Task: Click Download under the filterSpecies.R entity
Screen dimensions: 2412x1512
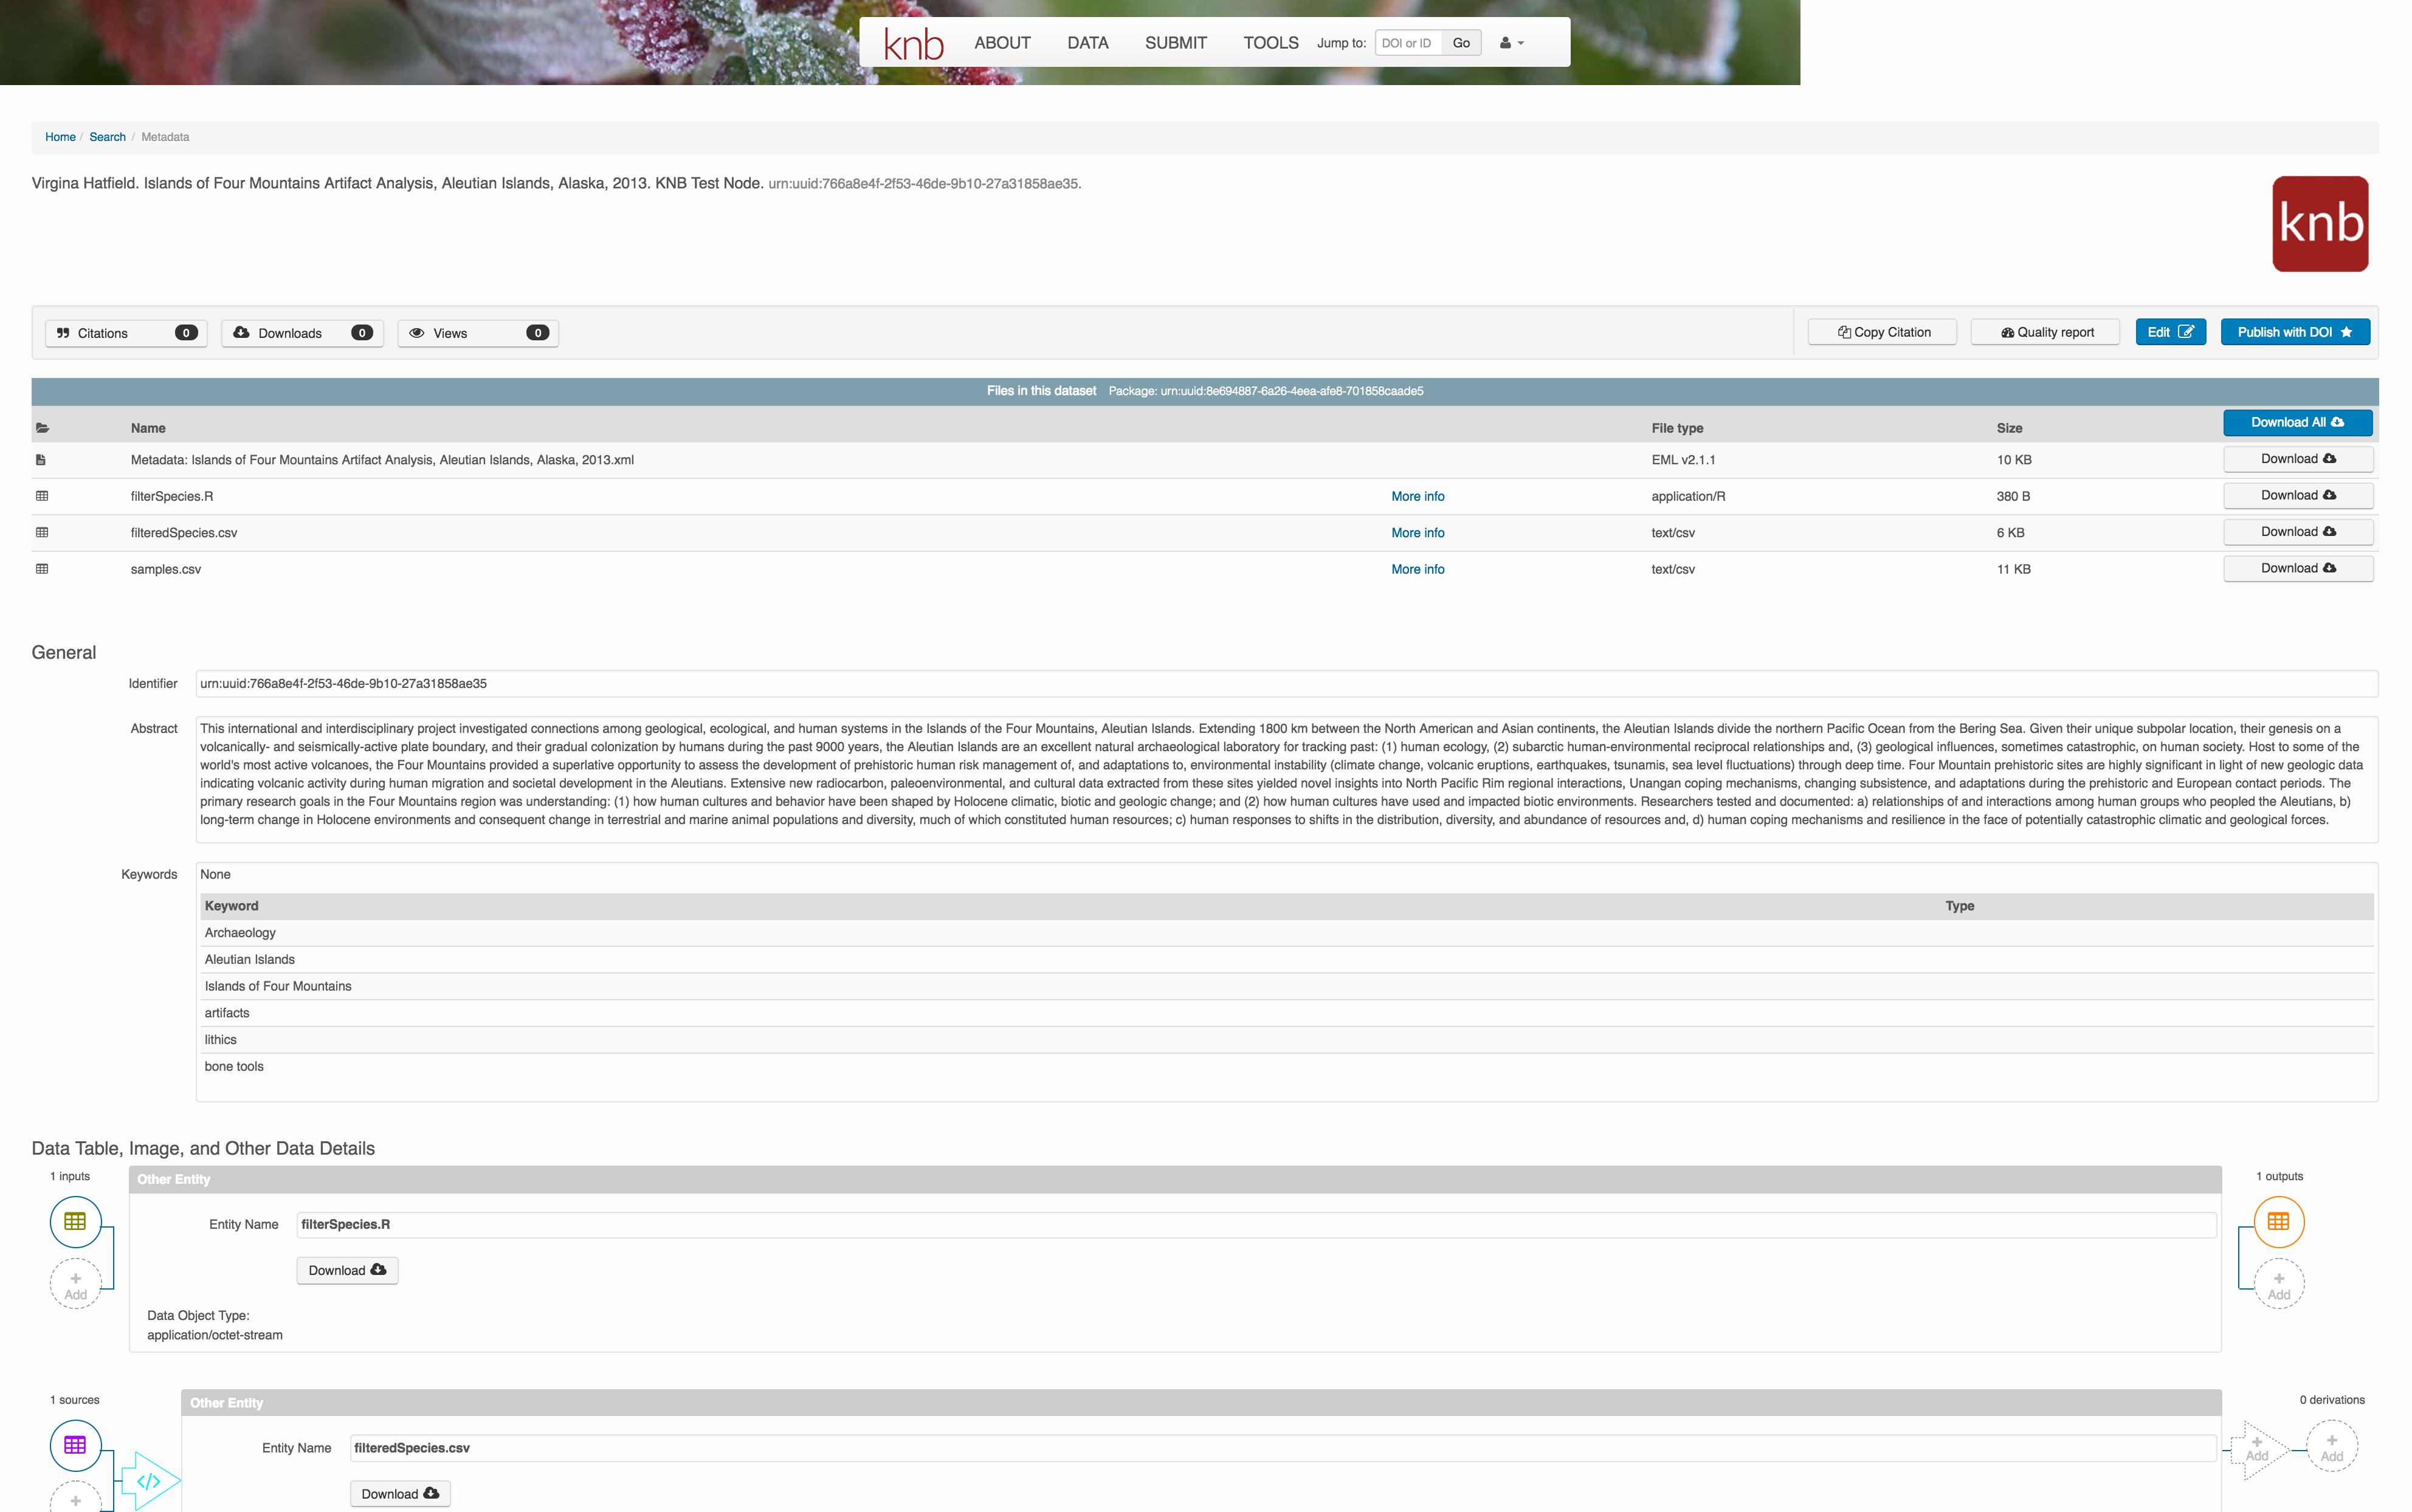Action: point(347,1271)
